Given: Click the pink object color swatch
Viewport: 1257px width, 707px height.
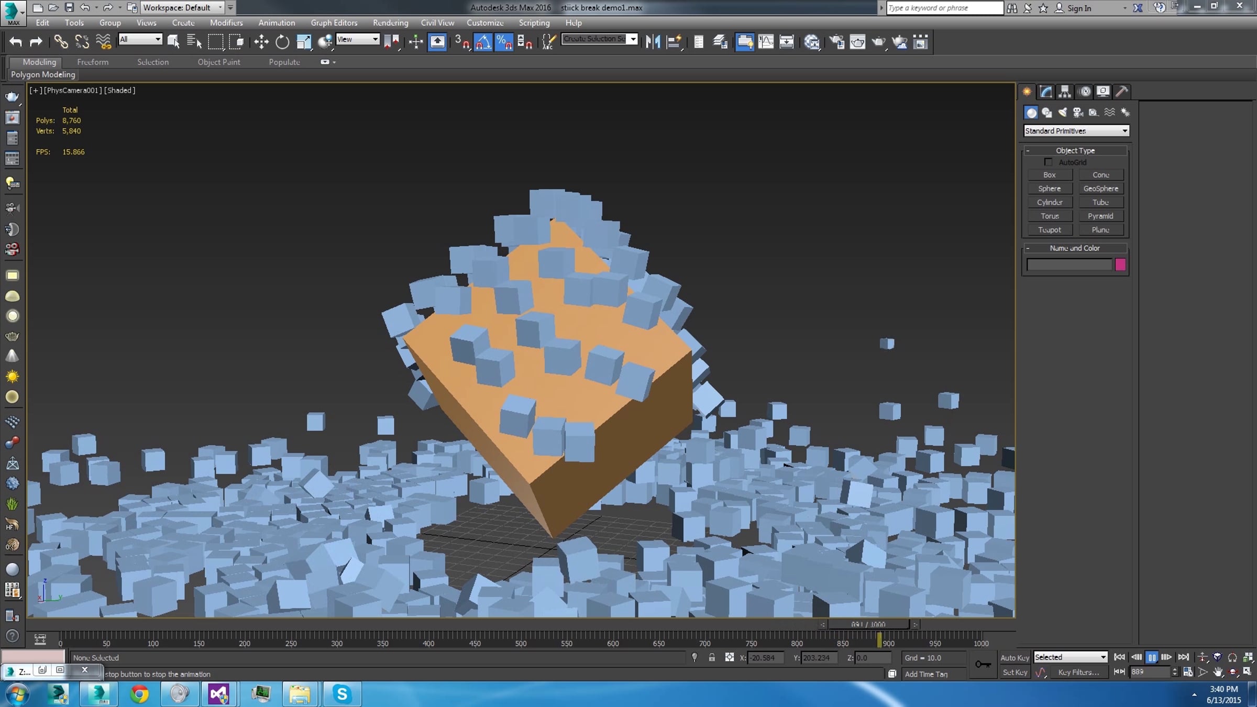Looking at the screenshot, I should tap(1120, 265).
